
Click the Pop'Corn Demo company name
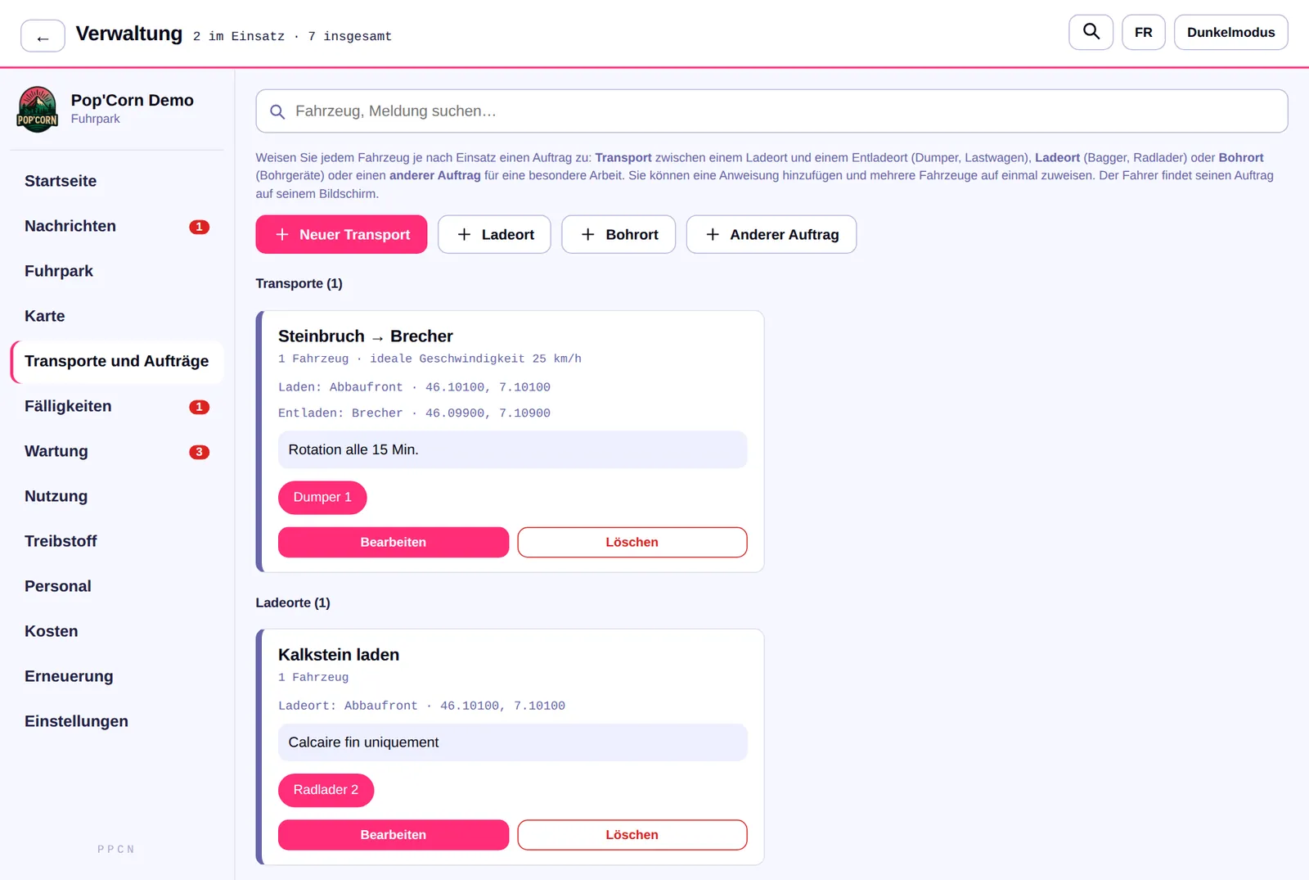[x=133, y=100]
